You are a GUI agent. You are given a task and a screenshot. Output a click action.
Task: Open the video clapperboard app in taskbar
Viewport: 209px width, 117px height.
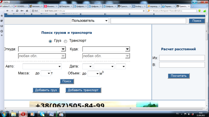pyautogui.click(x=61, y=114)
